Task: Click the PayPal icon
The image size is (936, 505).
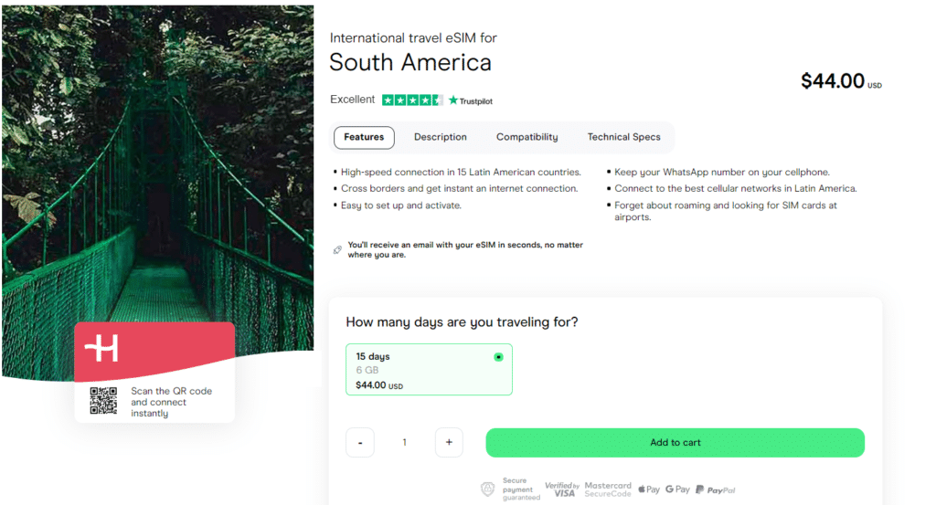Action: coord(715,489)
